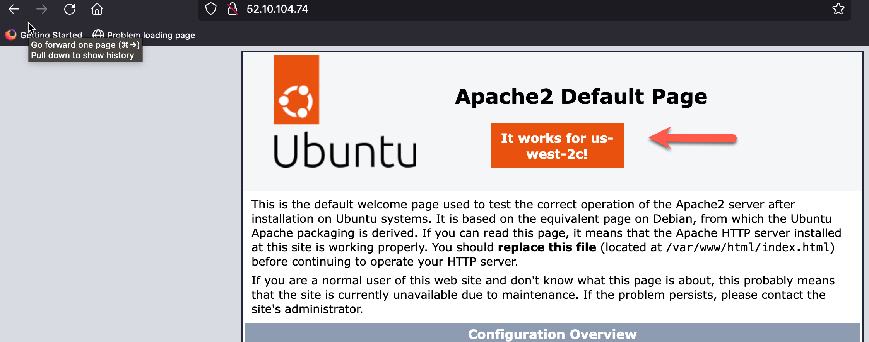Image resolution: width=869 pixels, height=342 pixels.
Task: Click the orange Ubuntu logo image
Action: point(296,90)
